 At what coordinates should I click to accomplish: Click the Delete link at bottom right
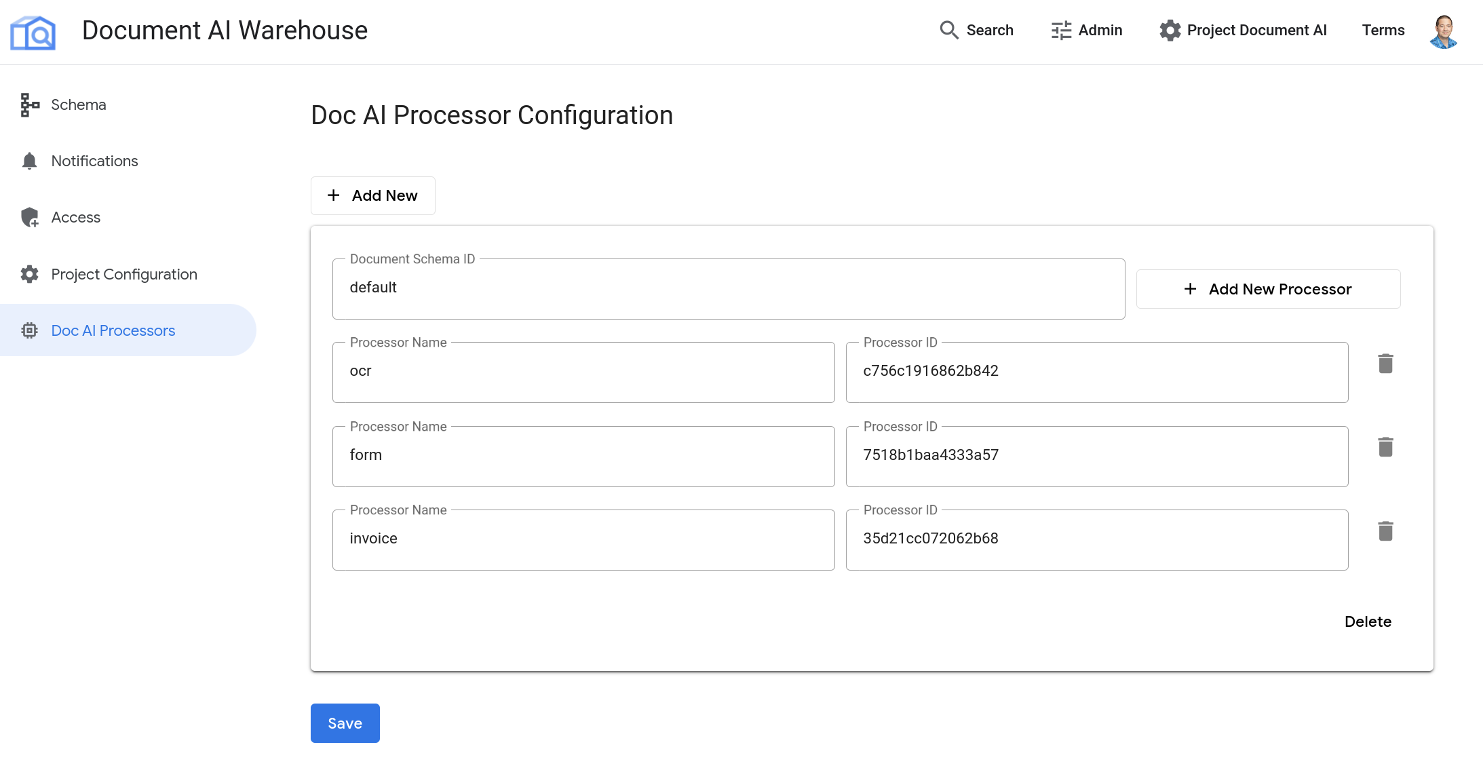(1368, 620)
